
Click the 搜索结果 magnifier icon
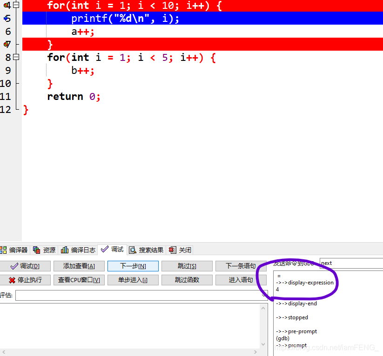[133, 250]
